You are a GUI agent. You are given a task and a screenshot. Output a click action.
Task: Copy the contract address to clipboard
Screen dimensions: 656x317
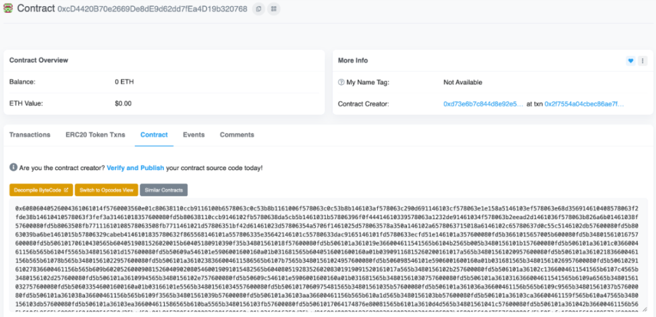coord(258,9)
